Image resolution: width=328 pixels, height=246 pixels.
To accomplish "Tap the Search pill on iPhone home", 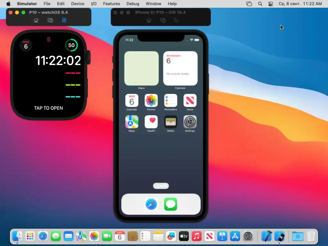I will coord(161,186).
